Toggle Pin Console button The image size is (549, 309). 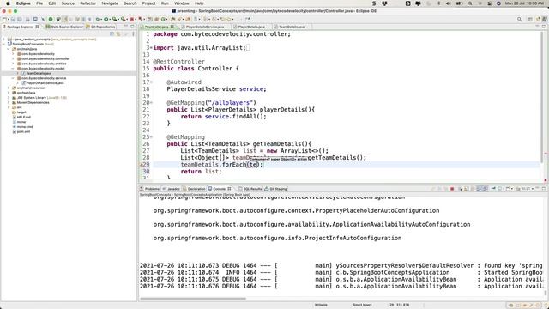493,189
